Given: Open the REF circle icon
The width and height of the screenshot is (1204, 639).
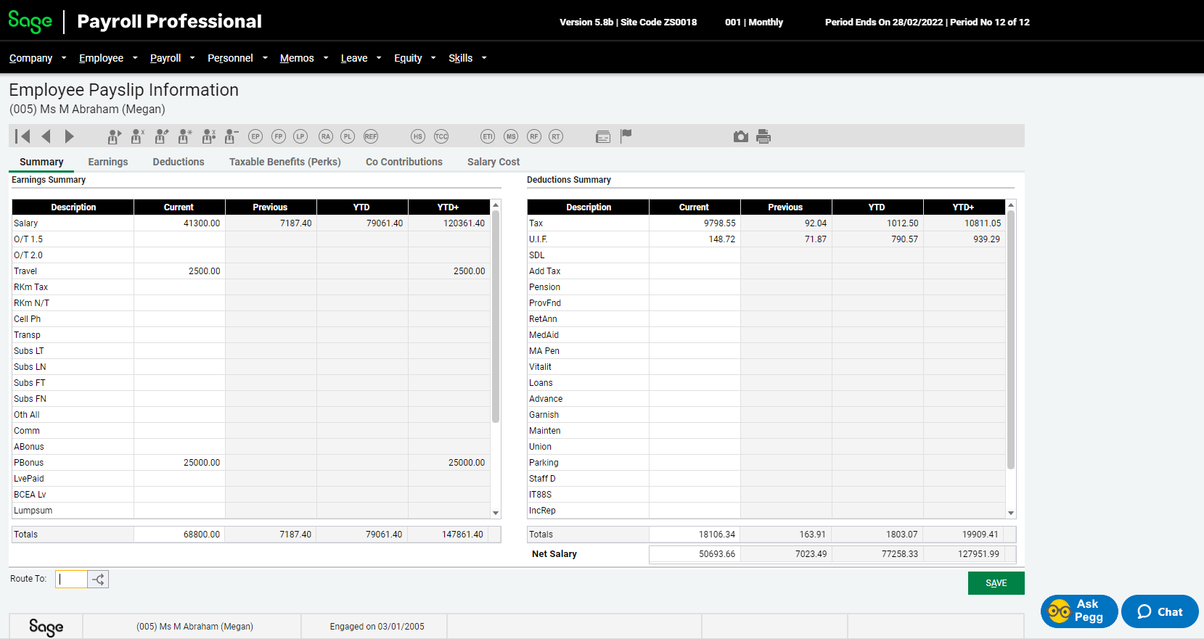Looking at the screenshot, I should coord(371,136).
